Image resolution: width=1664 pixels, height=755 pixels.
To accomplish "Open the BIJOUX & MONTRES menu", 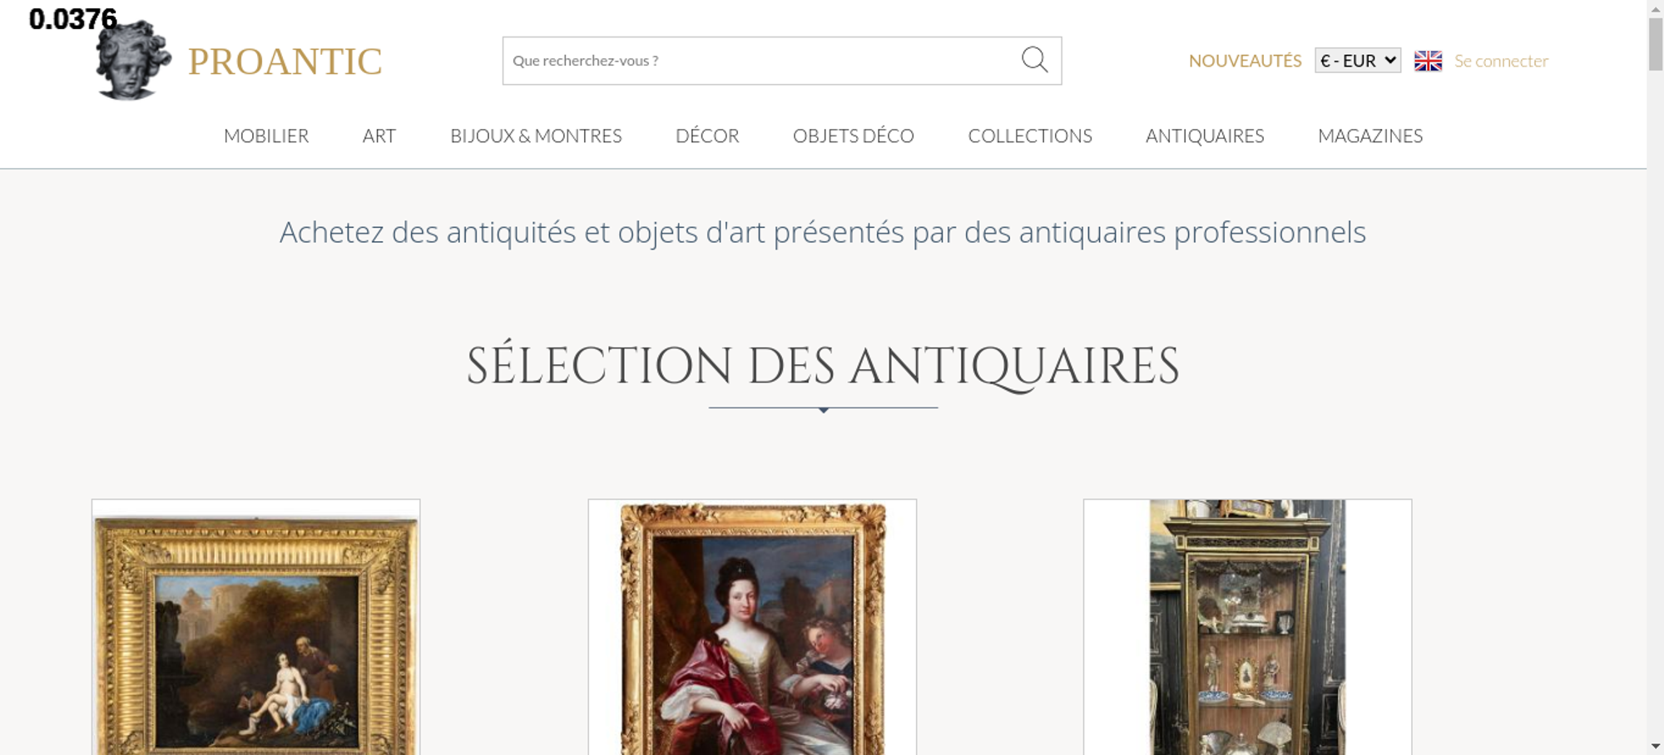I will pyautogui.click(x=536, y=136).
